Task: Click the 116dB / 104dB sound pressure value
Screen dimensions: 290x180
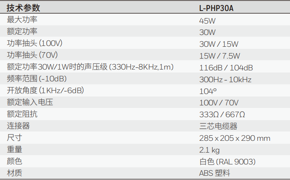Action: click(x=226, y=67)
